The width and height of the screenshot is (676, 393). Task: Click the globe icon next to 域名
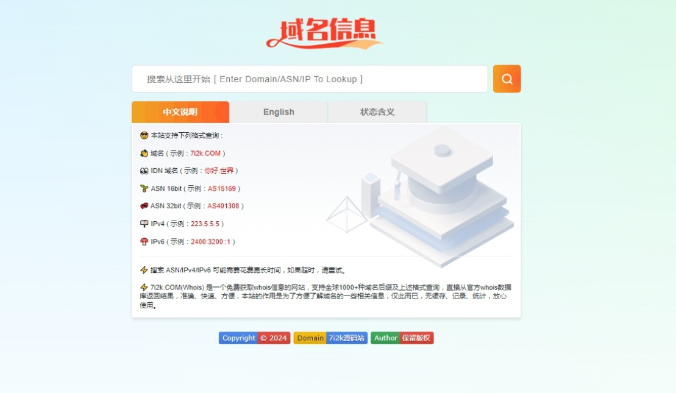coord(144,153)
